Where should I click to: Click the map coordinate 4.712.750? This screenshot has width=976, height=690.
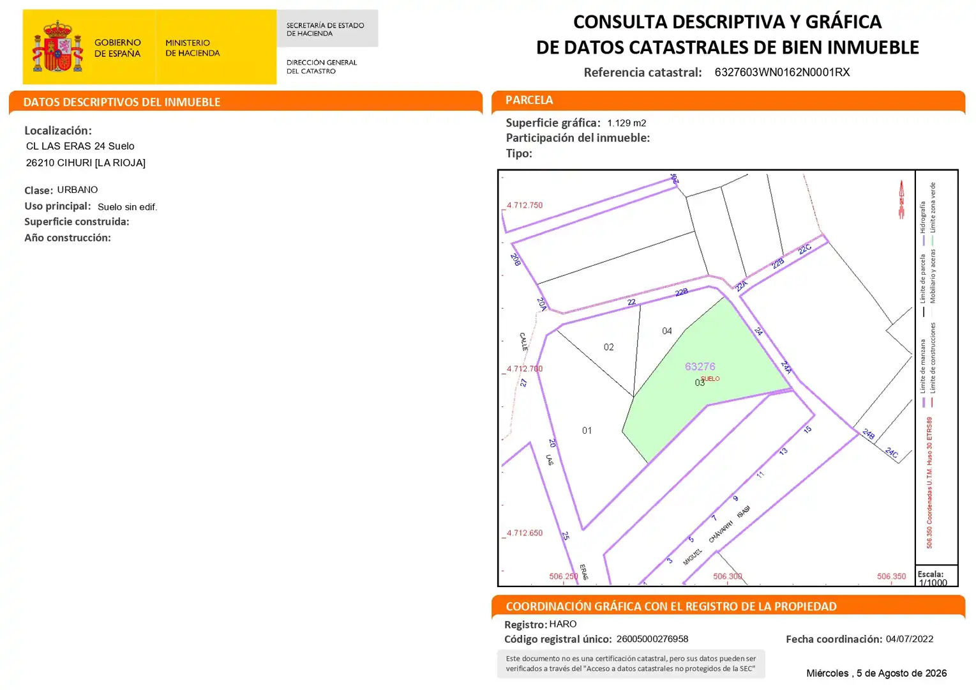(x=525, y=205)
